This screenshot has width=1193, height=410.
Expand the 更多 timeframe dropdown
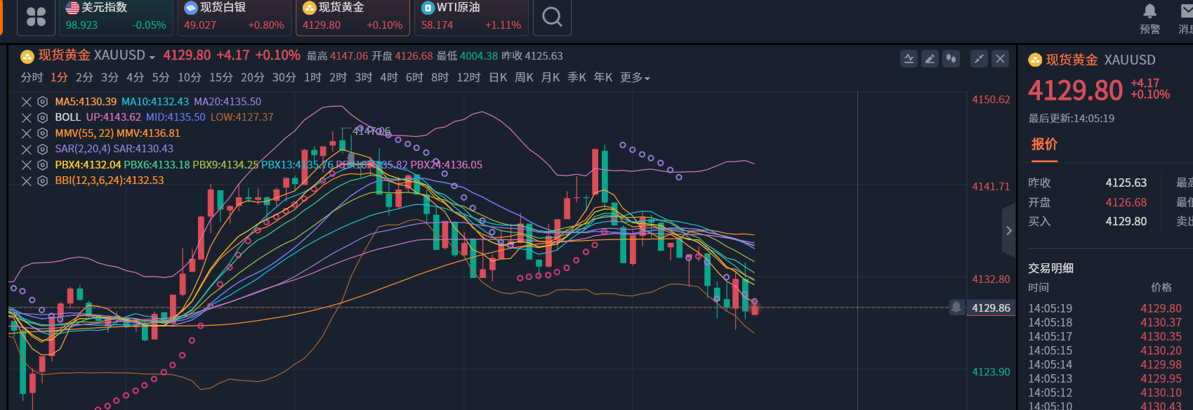click(635, 78)
